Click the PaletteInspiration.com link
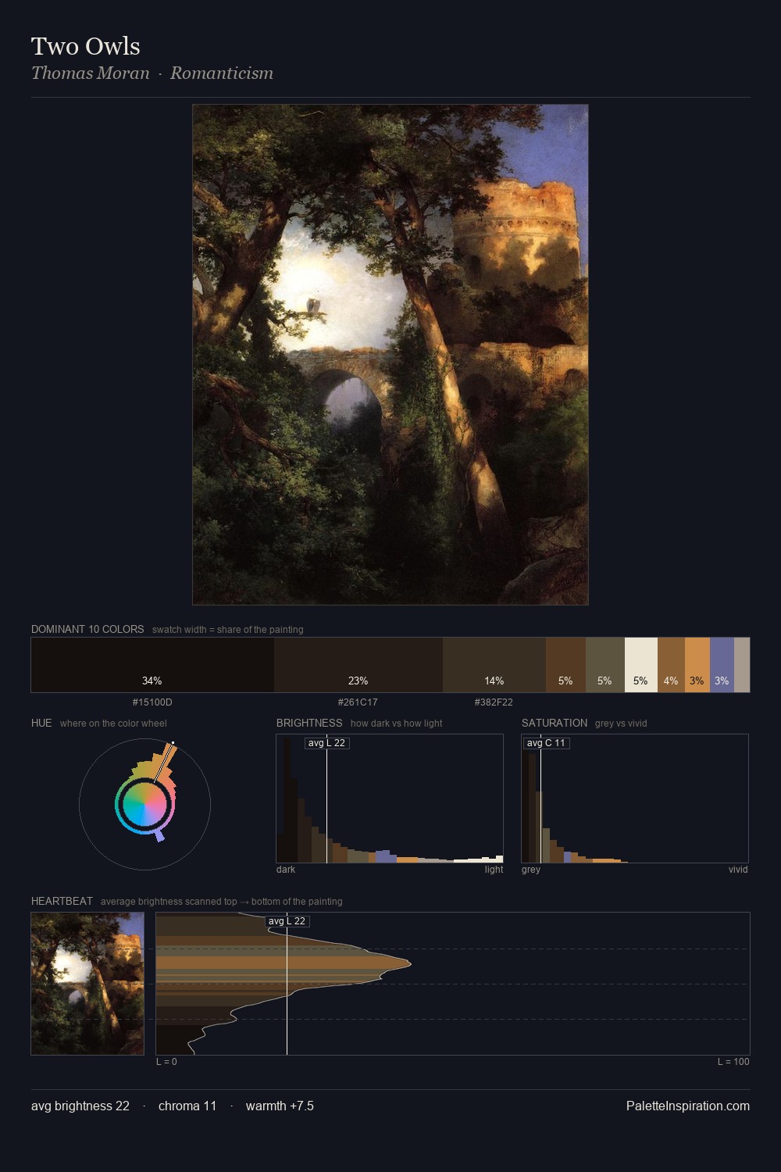The image size is (781, 1172). tap(688, 1106)
